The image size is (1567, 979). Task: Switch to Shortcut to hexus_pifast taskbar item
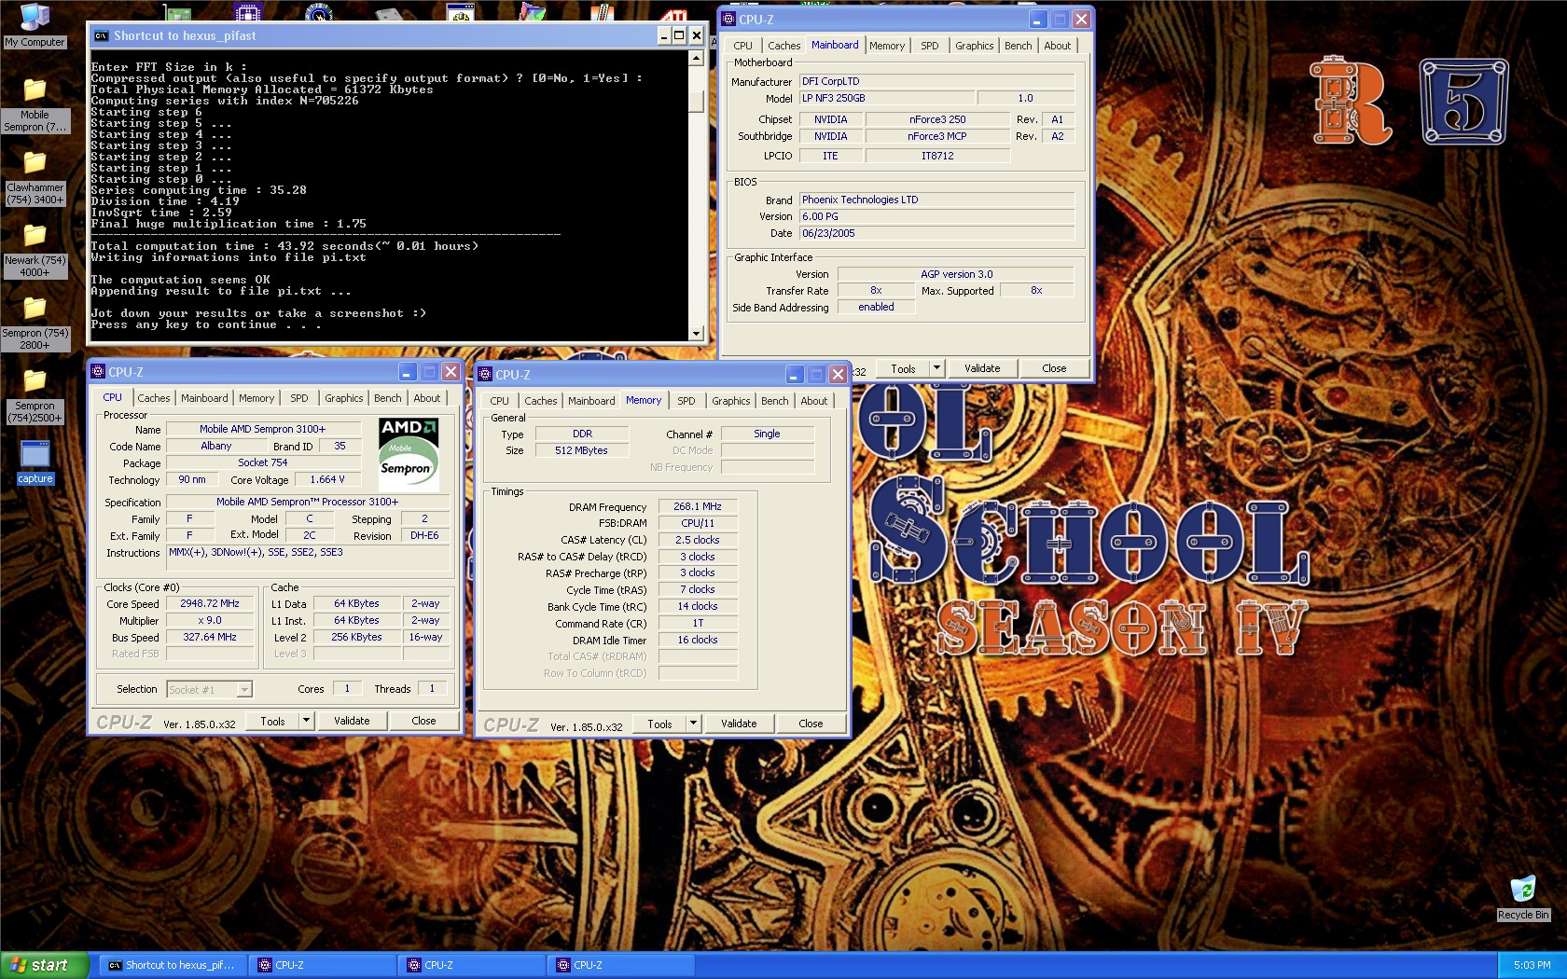point(173,965)
